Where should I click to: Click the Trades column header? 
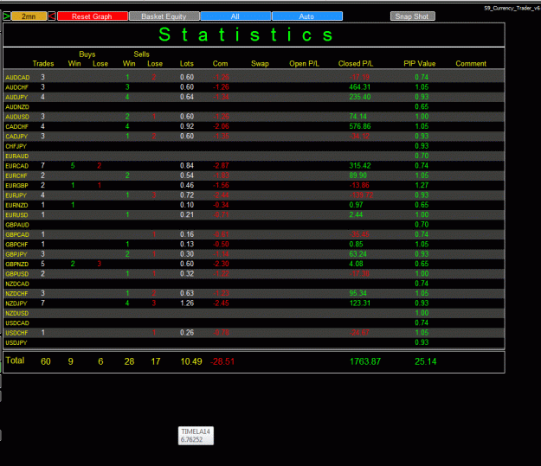(x=43, y=64)
